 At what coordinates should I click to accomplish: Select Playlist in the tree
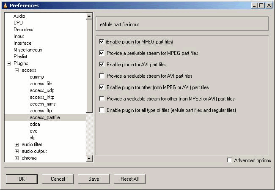point(20,57)
